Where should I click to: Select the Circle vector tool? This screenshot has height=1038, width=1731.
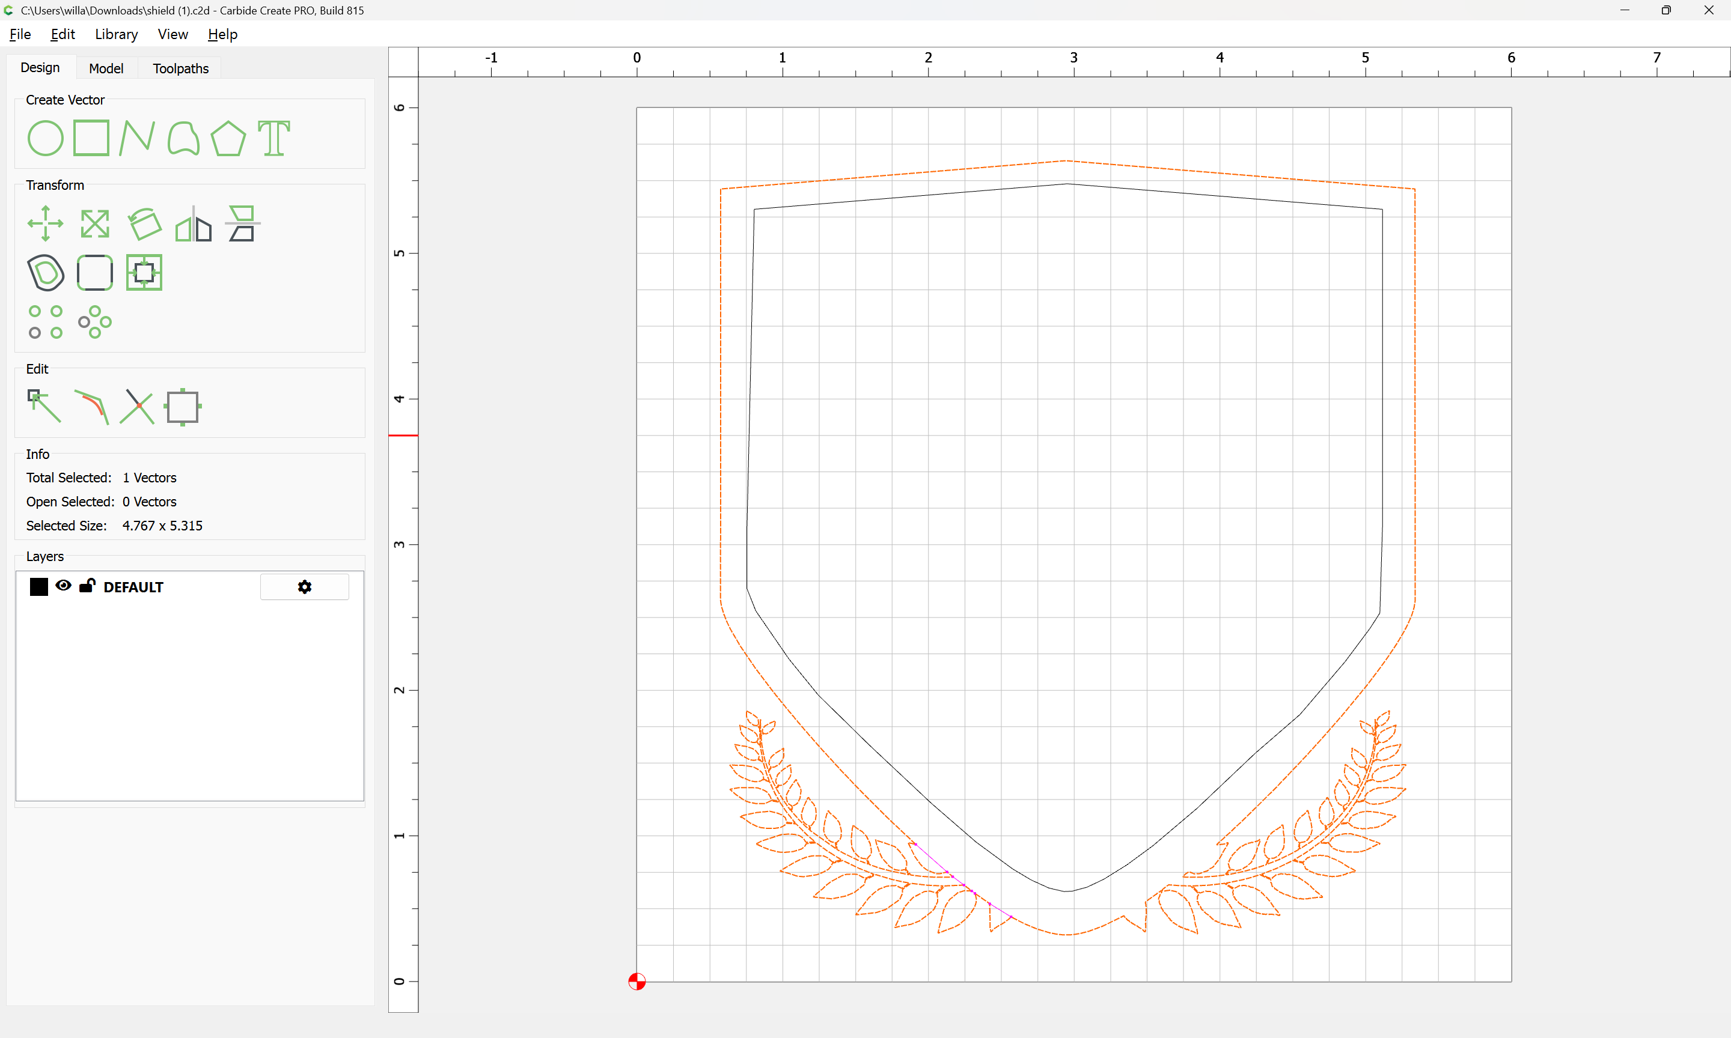tap(46, 138)
